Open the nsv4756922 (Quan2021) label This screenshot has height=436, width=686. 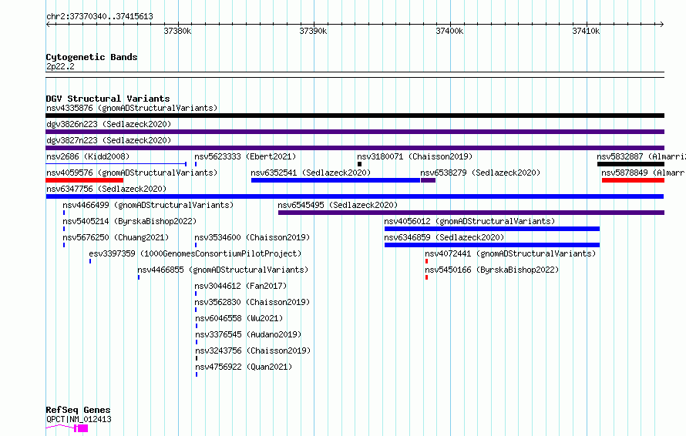244,367
